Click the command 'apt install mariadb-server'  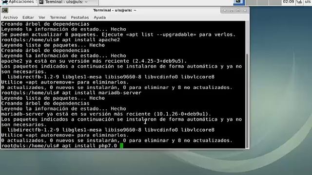pyautogui.click(x=102, y=93)
